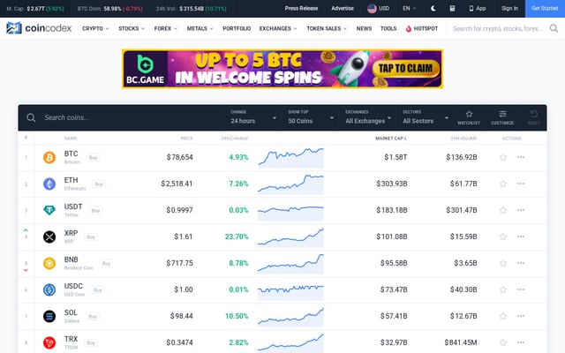The height and width of the screenshot is (353, 565).
Task: Add BTC to watchlist via star
Action: (503, 157)
